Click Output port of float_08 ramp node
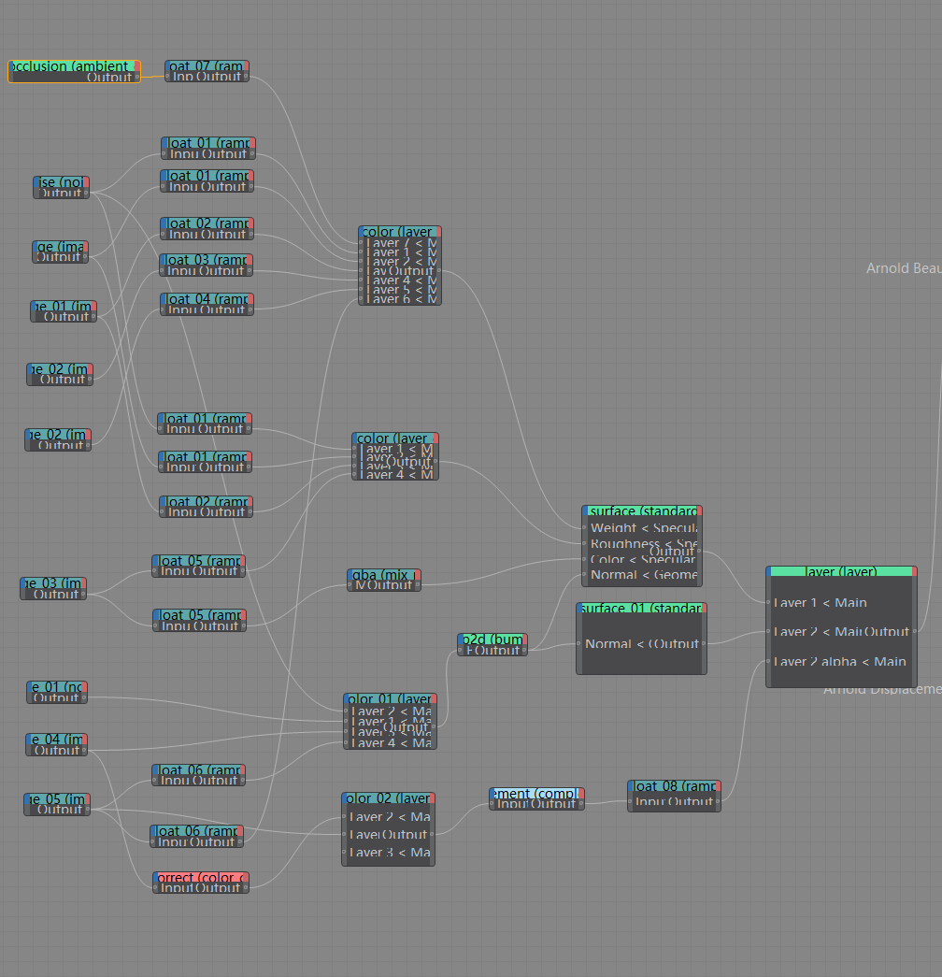The width and height of the screenshot is (942, 977). click(x=719, y=801)
